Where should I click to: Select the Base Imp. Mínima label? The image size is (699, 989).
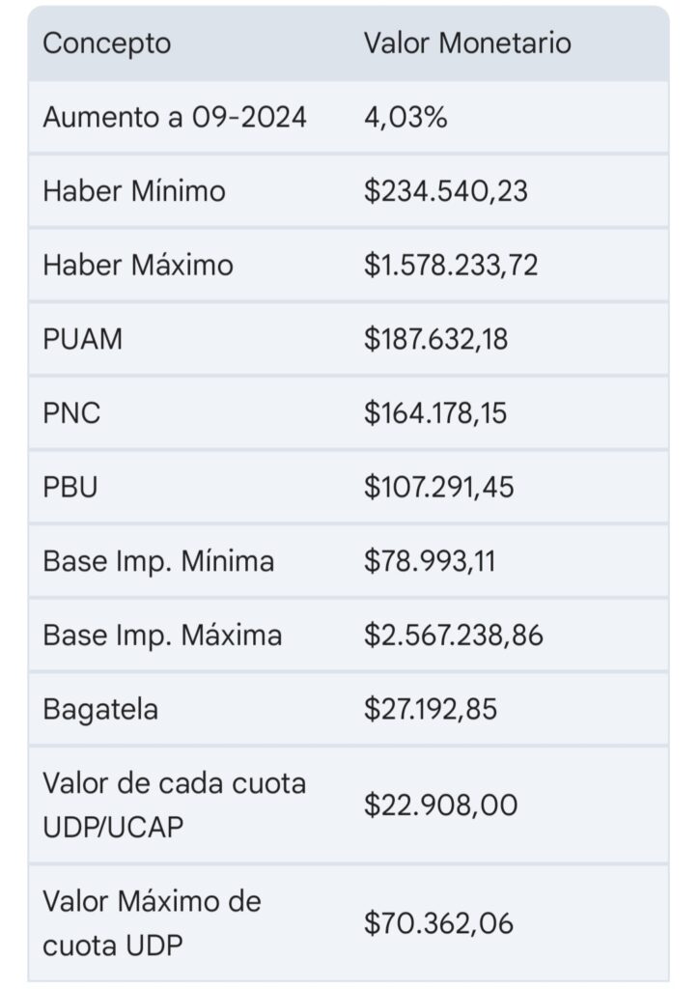pos(158,561)
